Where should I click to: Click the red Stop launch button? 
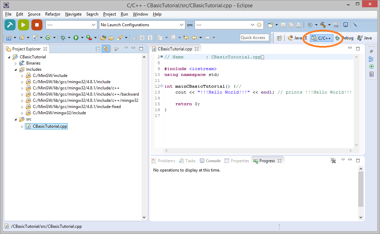[37, 25]
